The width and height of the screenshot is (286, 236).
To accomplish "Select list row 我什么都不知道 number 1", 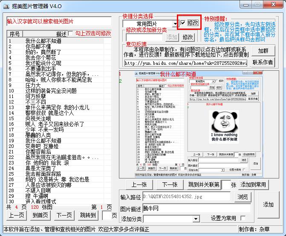I will pyautogui.click(x=43, y=41).
